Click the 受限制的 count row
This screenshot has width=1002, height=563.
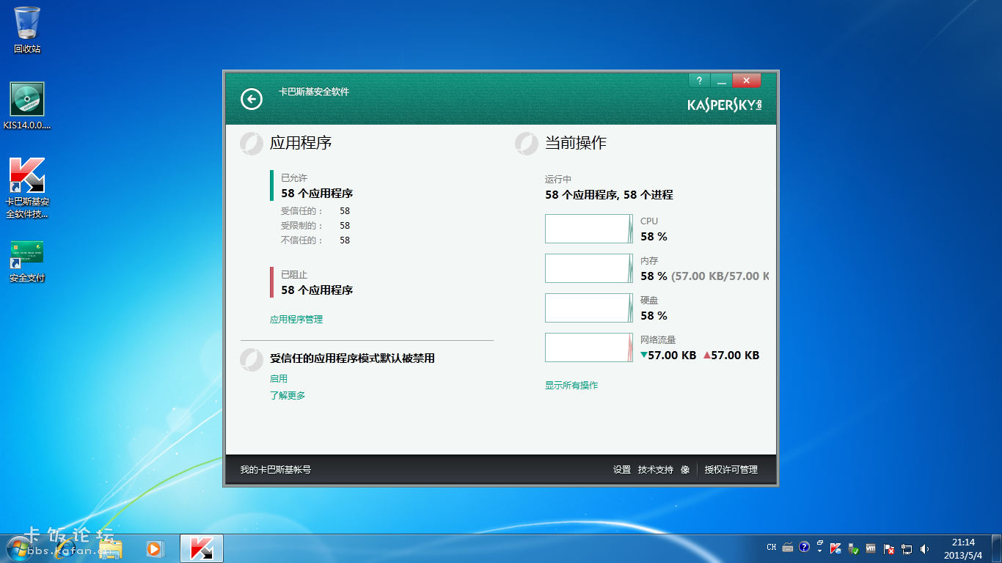[315, 226]
